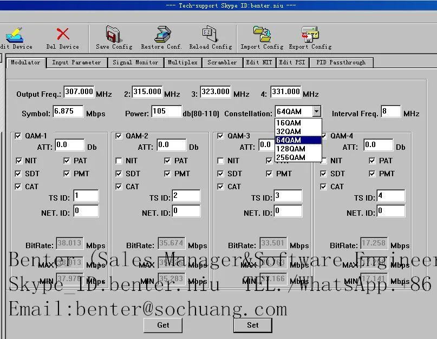Click the Symbol rate 6.875 field
The image size is (437, 339).
point(68,111)
